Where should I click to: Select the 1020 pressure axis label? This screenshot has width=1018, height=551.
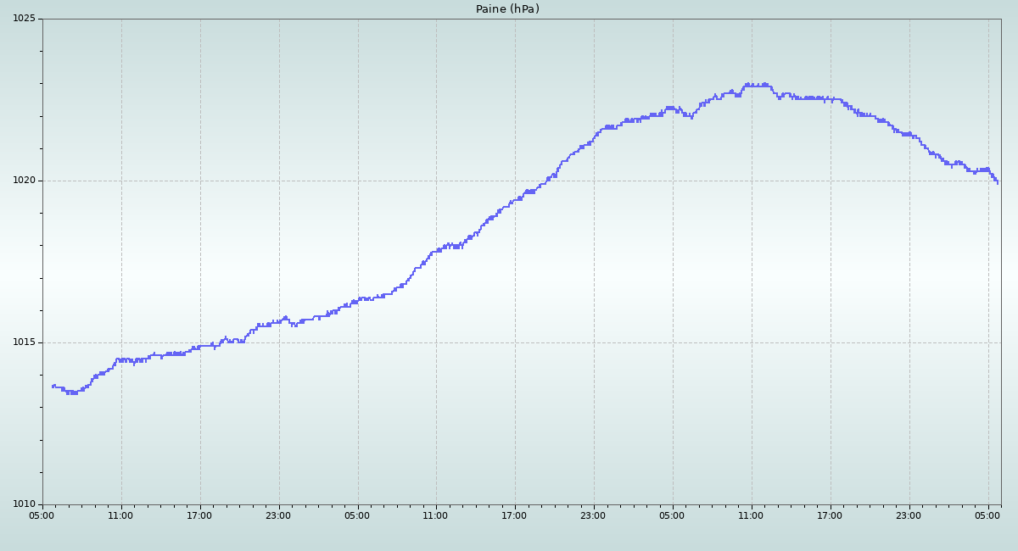[x=24, y=181]
